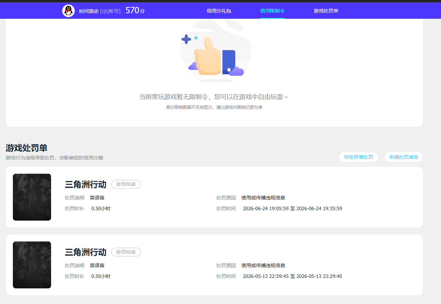Click the 存在异常处罚 button
Screen dimensions: 441x304
pos(359,157)
